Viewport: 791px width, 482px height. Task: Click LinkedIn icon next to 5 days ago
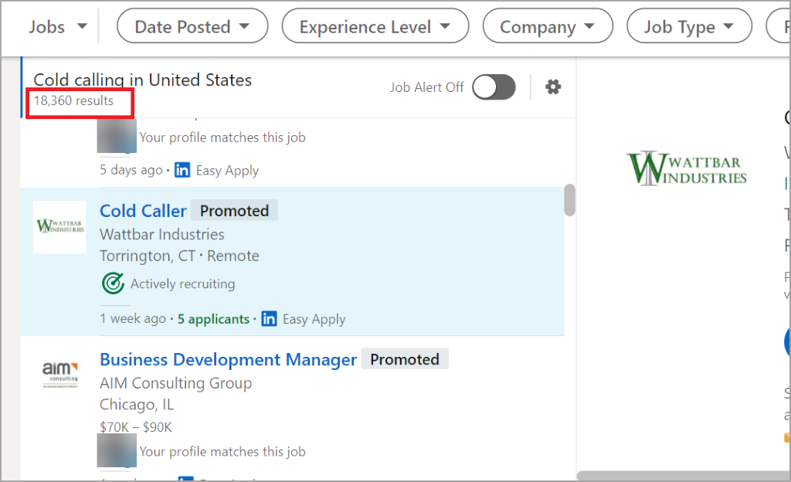pyautogui.click(x=182, y=170)
